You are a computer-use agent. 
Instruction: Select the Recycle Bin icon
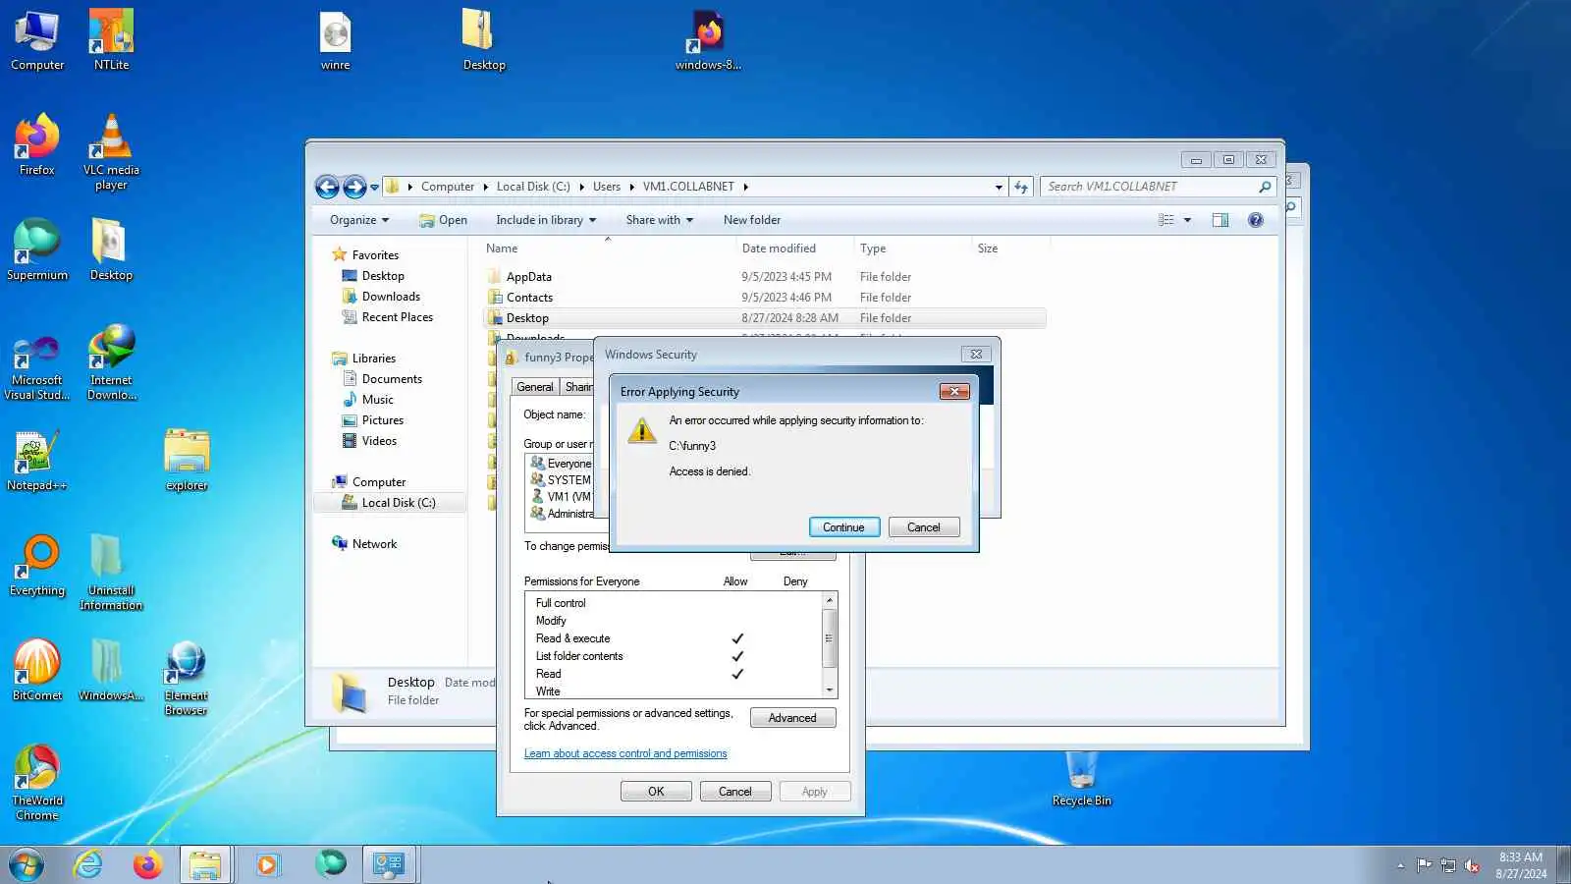coord(1081,778)
